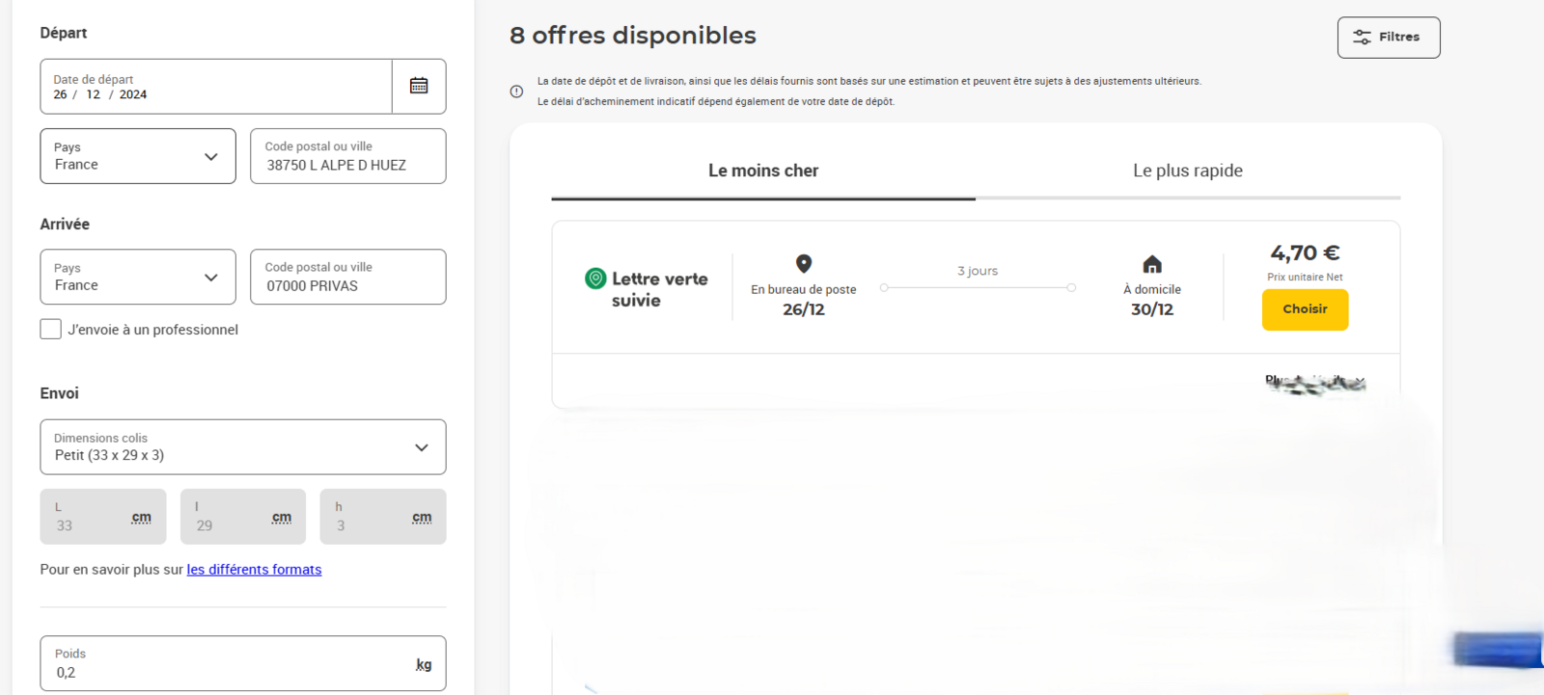Viewport: 1544px width, 695px height.
Task: Click the departure postal code field
Action: [x=347, y=156]
